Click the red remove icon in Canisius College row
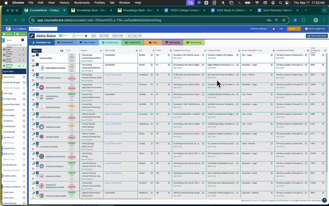Image resolution: width=329 pixels, height=206 pixels. click(33, 60)
